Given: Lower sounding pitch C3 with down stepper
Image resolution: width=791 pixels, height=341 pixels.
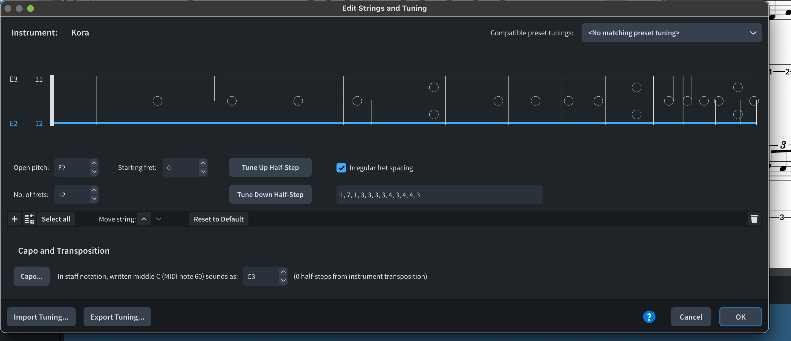Looking at the screenshot, I should (x=283, y=280).
